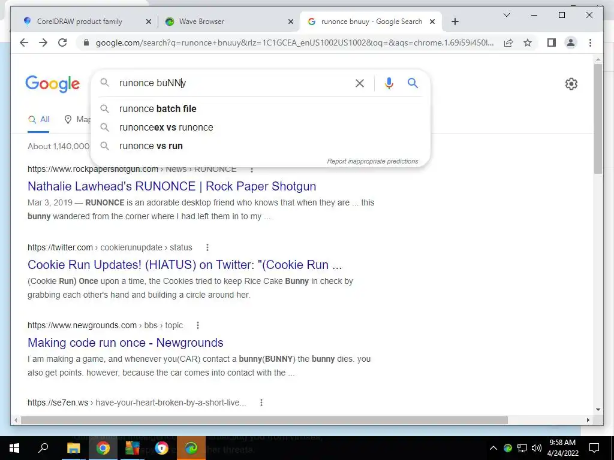
Task: Reload the current Google Search page
Action: click(x=62, y=43)
